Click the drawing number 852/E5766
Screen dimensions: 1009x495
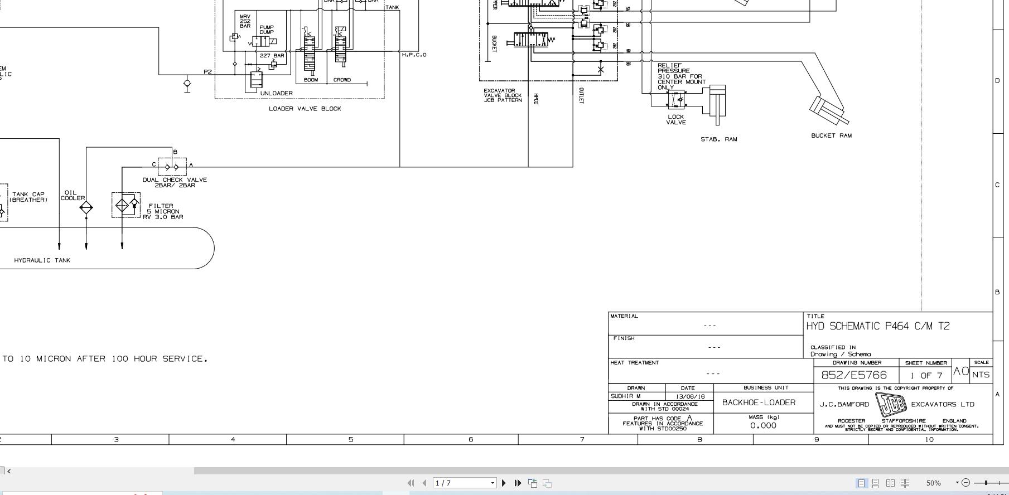[x=854, y=375]
